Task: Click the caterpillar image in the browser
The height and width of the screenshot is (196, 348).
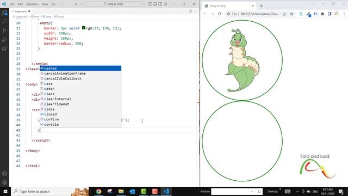Action: pyautogui.click(x=243, y=60)
